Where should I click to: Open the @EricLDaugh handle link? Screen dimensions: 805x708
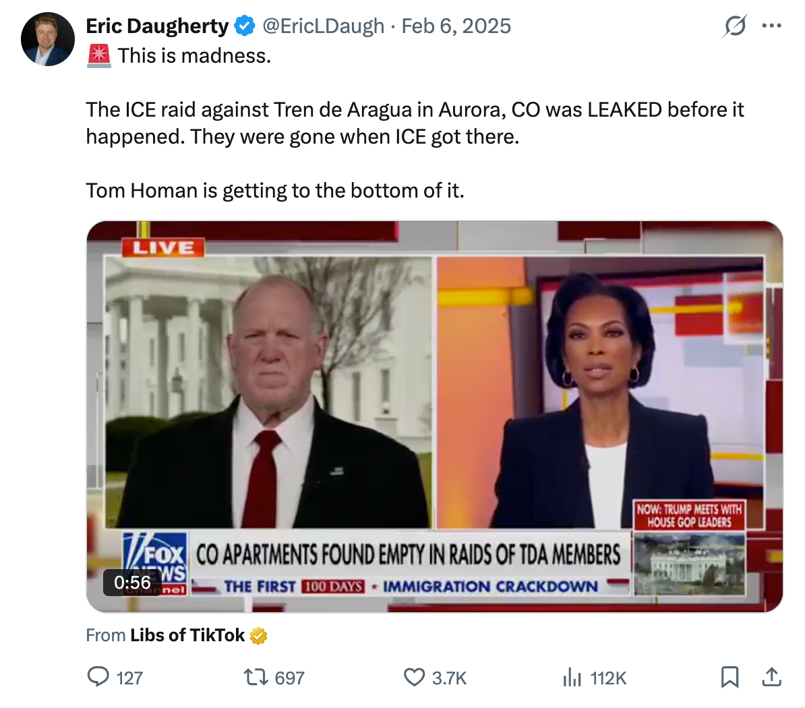click(x=324, y=26)
